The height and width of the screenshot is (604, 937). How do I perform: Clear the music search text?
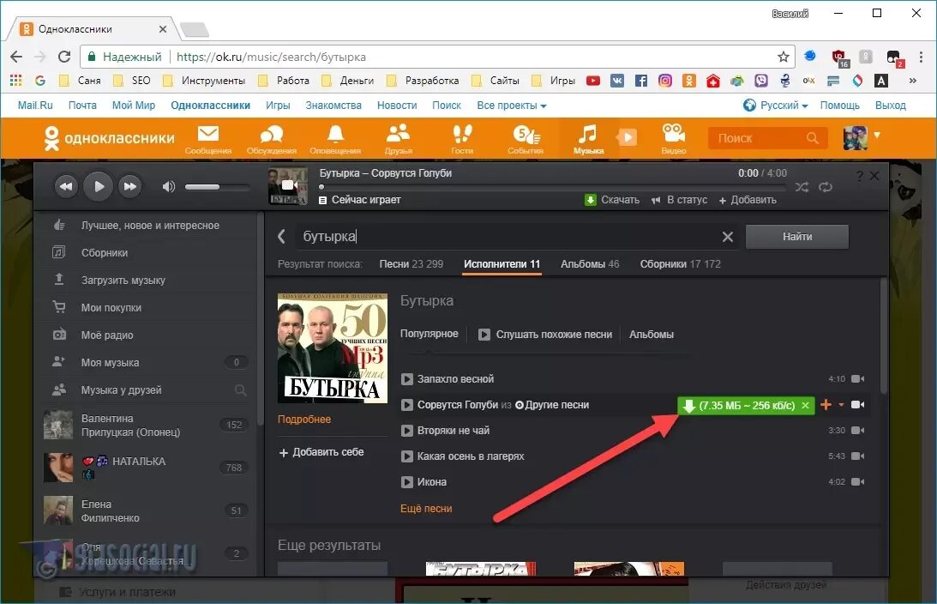click(x=727, y=237)
